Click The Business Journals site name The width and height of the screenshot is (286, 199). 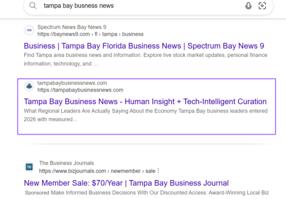coord(66,163)
